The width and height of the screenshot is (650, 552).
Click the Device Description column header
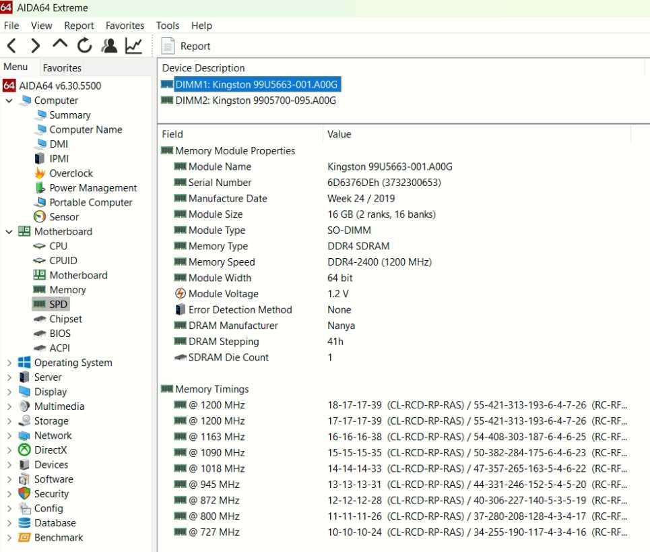pos(203,67)
